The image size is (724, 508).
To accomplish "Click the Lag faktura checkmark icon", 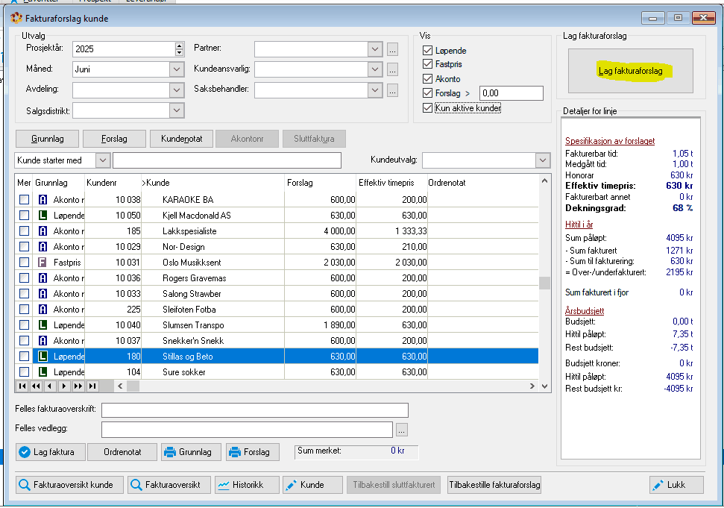I will [25, 452].
